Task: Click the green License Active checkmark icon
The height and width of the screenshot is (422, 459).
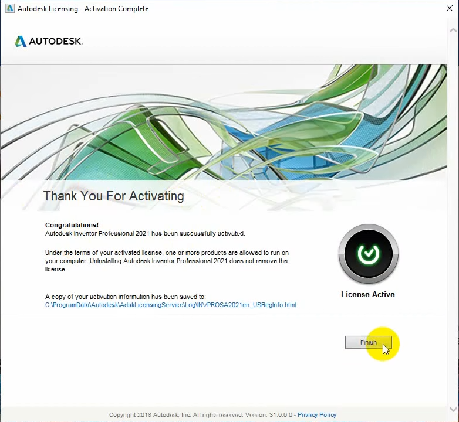Action: point(368,254)
